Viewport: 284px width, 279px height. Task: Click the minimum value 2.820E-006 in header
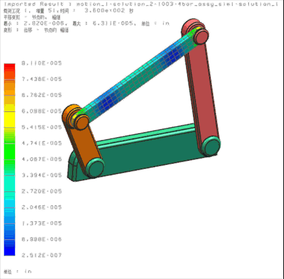tap(44, 23)
